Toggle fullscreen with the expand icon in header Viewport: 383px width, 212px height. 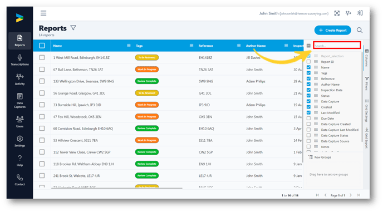coord(337,13)
